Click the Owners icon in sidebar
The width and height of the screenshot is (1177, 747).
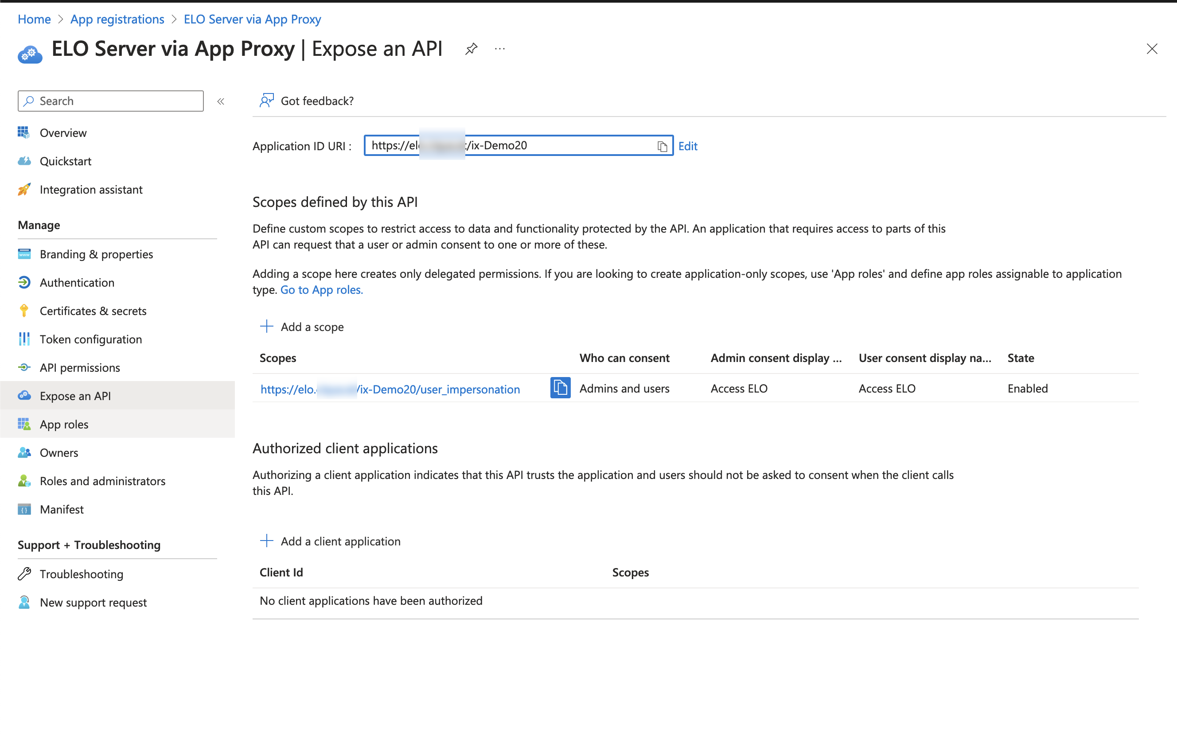point(24,452)
